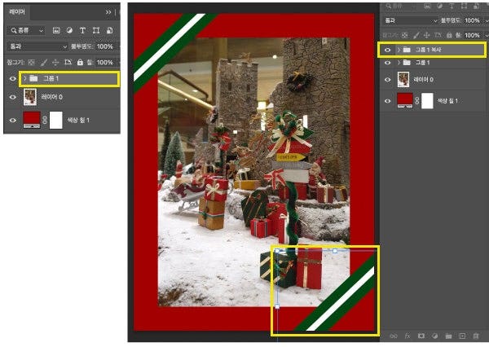The image size is (489, 347).
Task: Add a layer mask from panel footer
Action: pyautogui.click(x=421, y=336)
